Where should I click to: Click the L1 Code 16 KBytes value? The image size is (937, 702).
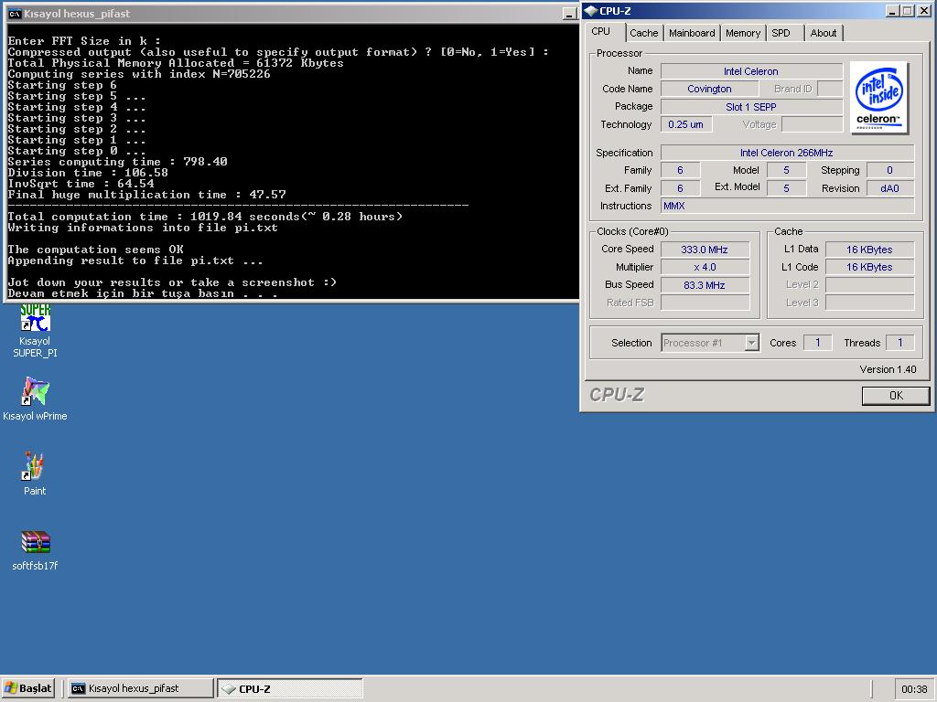point(869,268)
